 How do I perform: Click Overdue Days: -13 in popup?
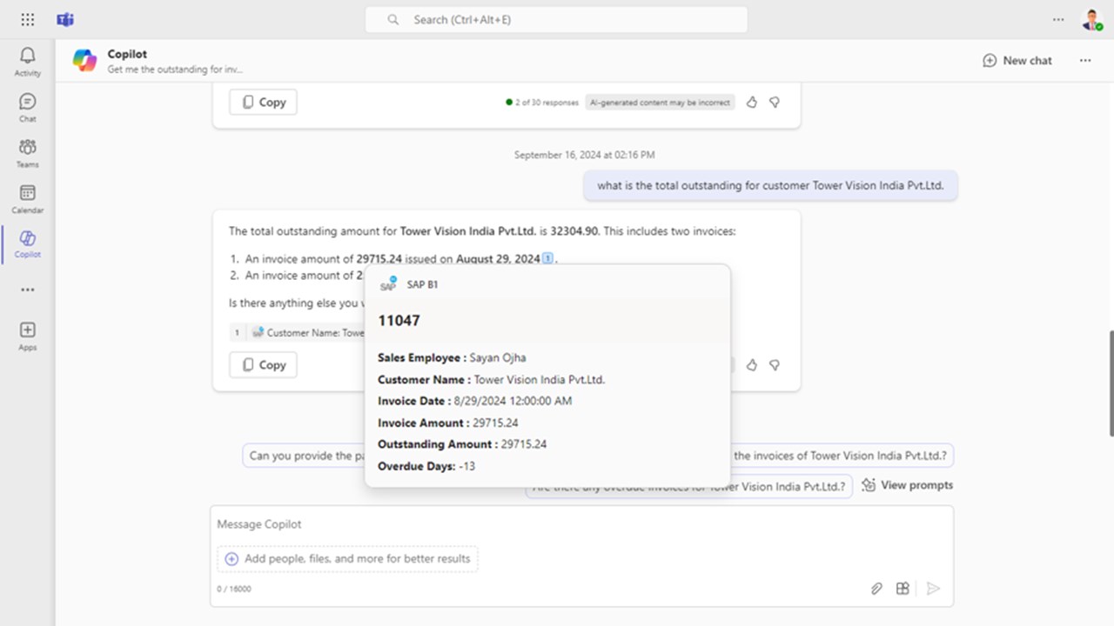coord(426,466)
